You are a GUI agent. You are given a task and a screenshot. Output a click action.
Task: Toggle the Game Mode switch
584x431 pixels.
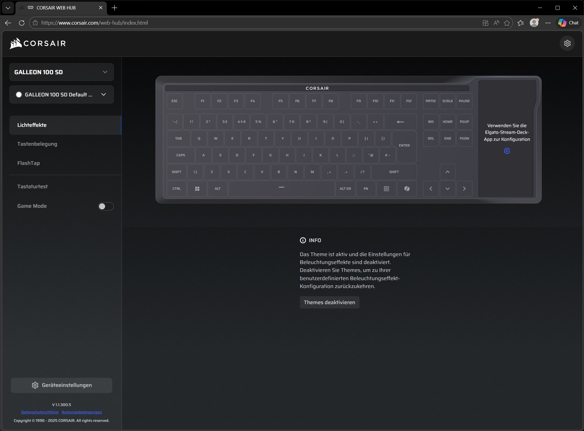click(106, 206)
